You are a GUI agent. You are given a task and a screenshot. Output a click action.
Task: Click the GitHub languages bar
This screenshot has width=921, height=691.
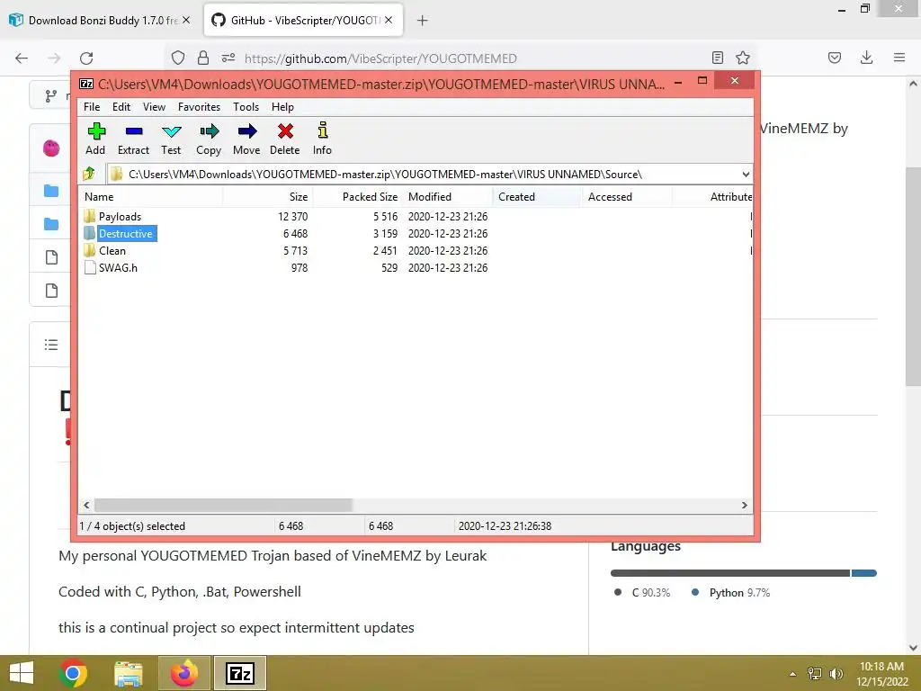coord(744,573)
